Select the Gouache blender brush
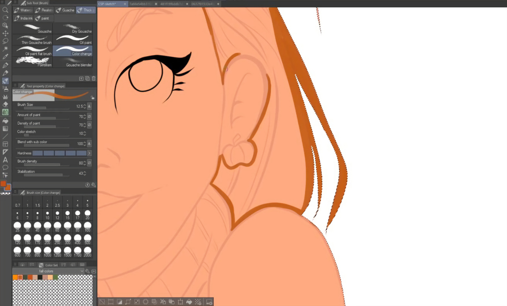 [x=73, y=62]
